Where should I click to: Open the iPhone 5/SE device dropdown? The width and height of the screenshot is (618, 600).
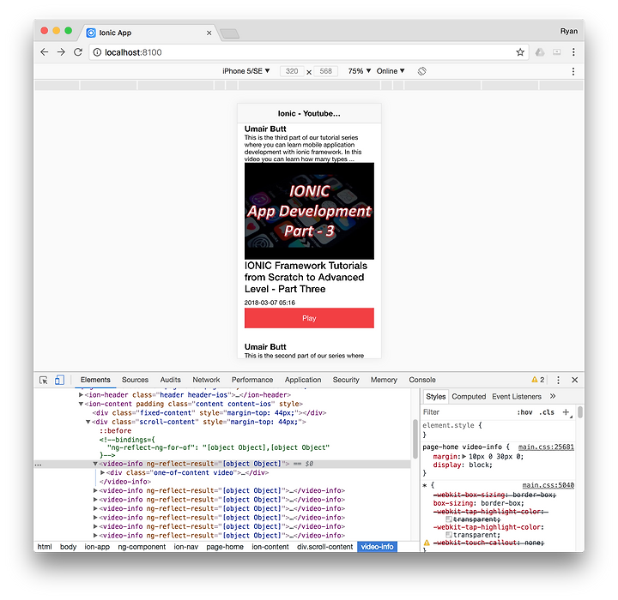tap(246, 71)
